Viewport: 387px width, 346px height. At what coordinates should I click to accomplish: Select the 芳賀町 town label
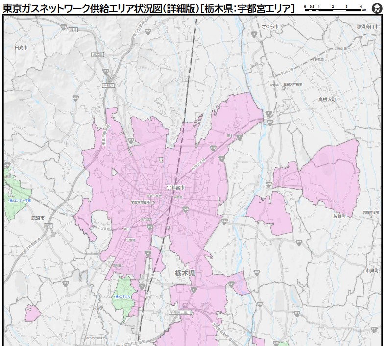click(339, 216)
